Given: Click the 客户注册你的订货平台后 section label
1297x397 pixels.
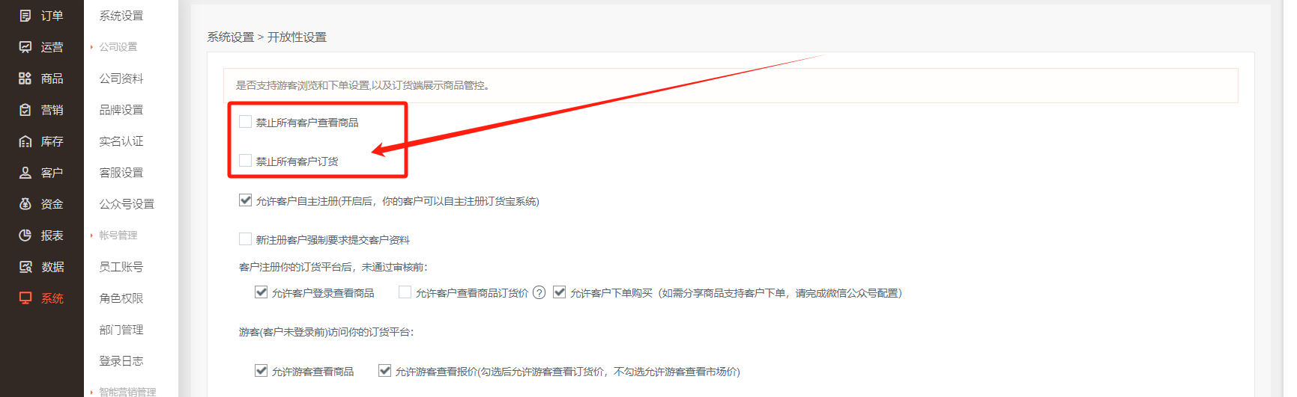Looking at the screenshot, I should (333, 267).
